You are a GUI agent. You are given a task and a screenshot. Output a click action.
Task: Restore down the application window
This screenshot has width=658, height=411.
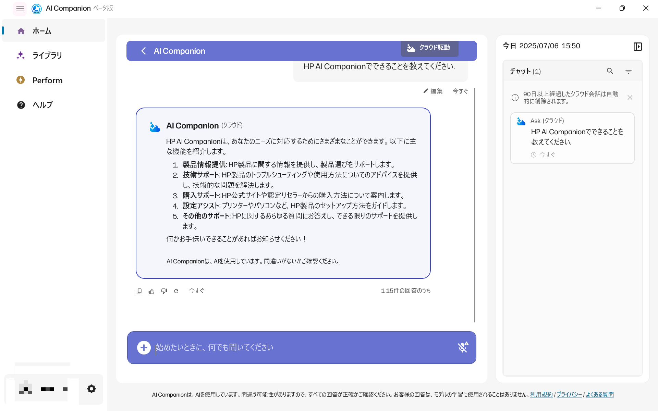point(622,8)
